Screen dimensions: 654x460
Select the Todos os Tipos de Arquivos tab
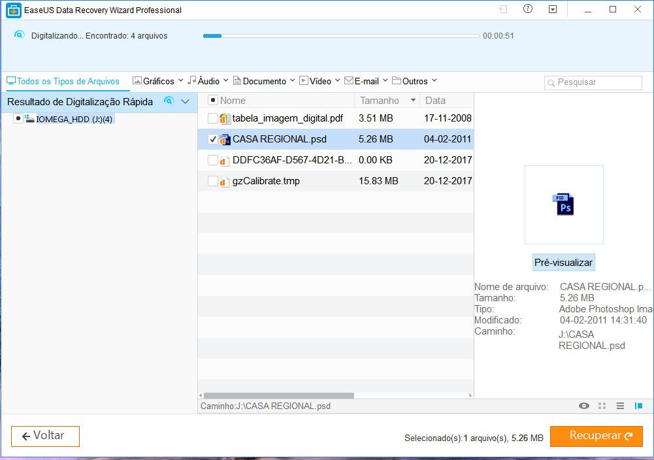pyautogui.click(x=63, y=81)
